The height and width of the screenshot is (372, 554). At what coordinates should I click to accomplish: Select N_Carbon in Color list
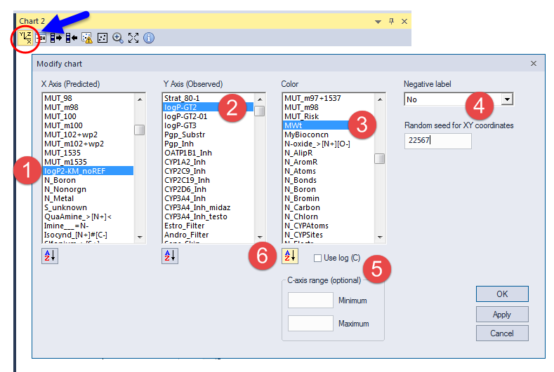(x=328, y=207)
